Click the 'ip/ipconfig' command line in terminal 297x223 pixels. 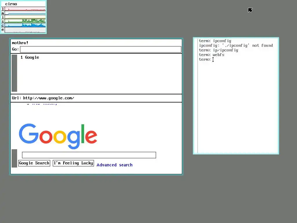click(x=218, y=50)
